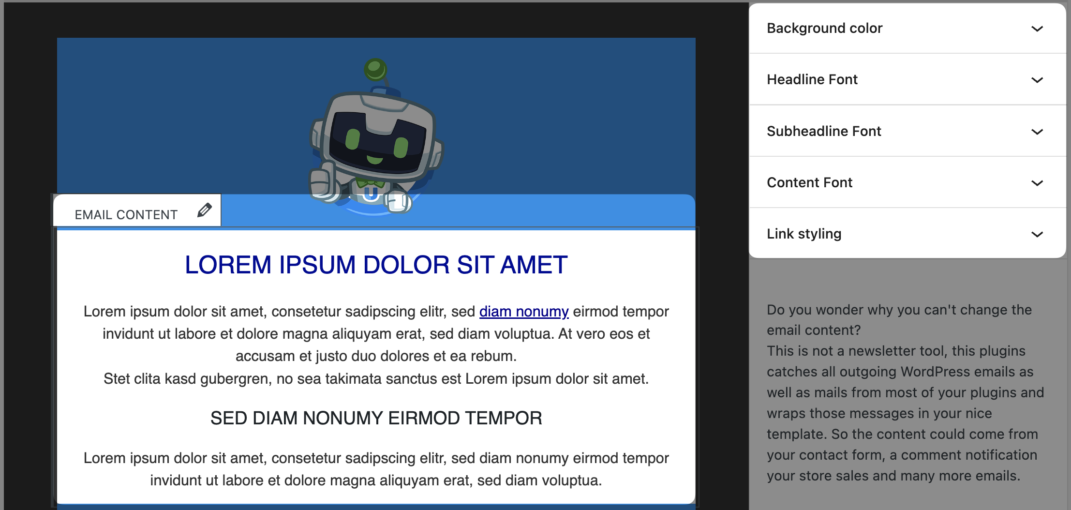Click the Link styling chevron arrow

[x=1037, y=234]
